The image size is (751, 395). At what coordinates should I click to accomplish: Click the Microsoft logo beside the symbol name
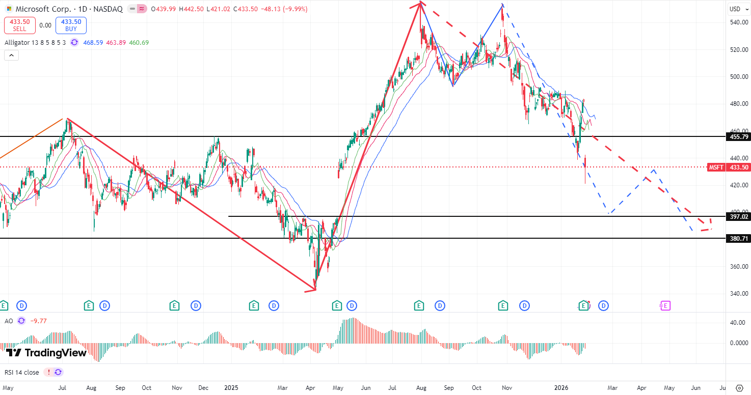pyautogui.click(x=9, y=9)
